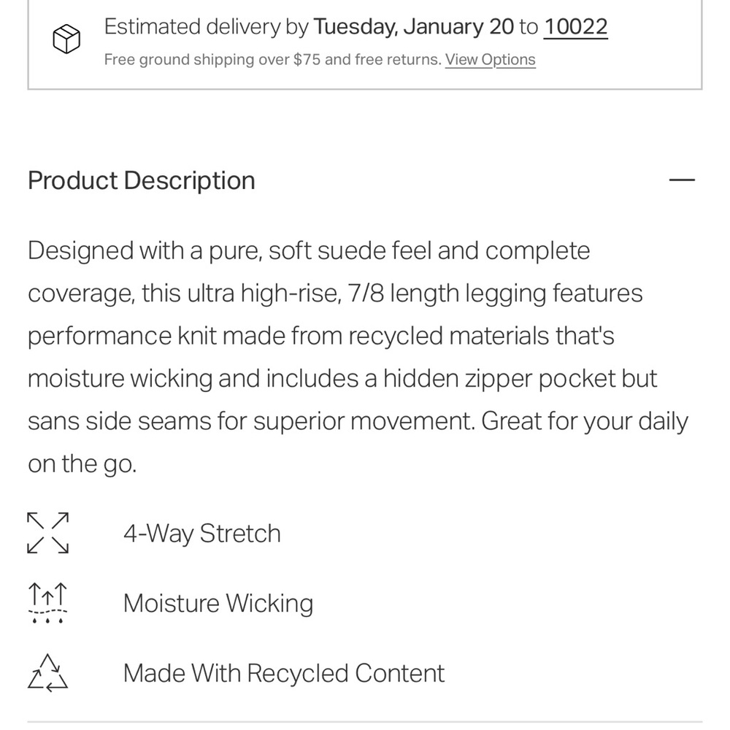
Task: Select the Made With Recycled Content label
Action: coord(284,673)
